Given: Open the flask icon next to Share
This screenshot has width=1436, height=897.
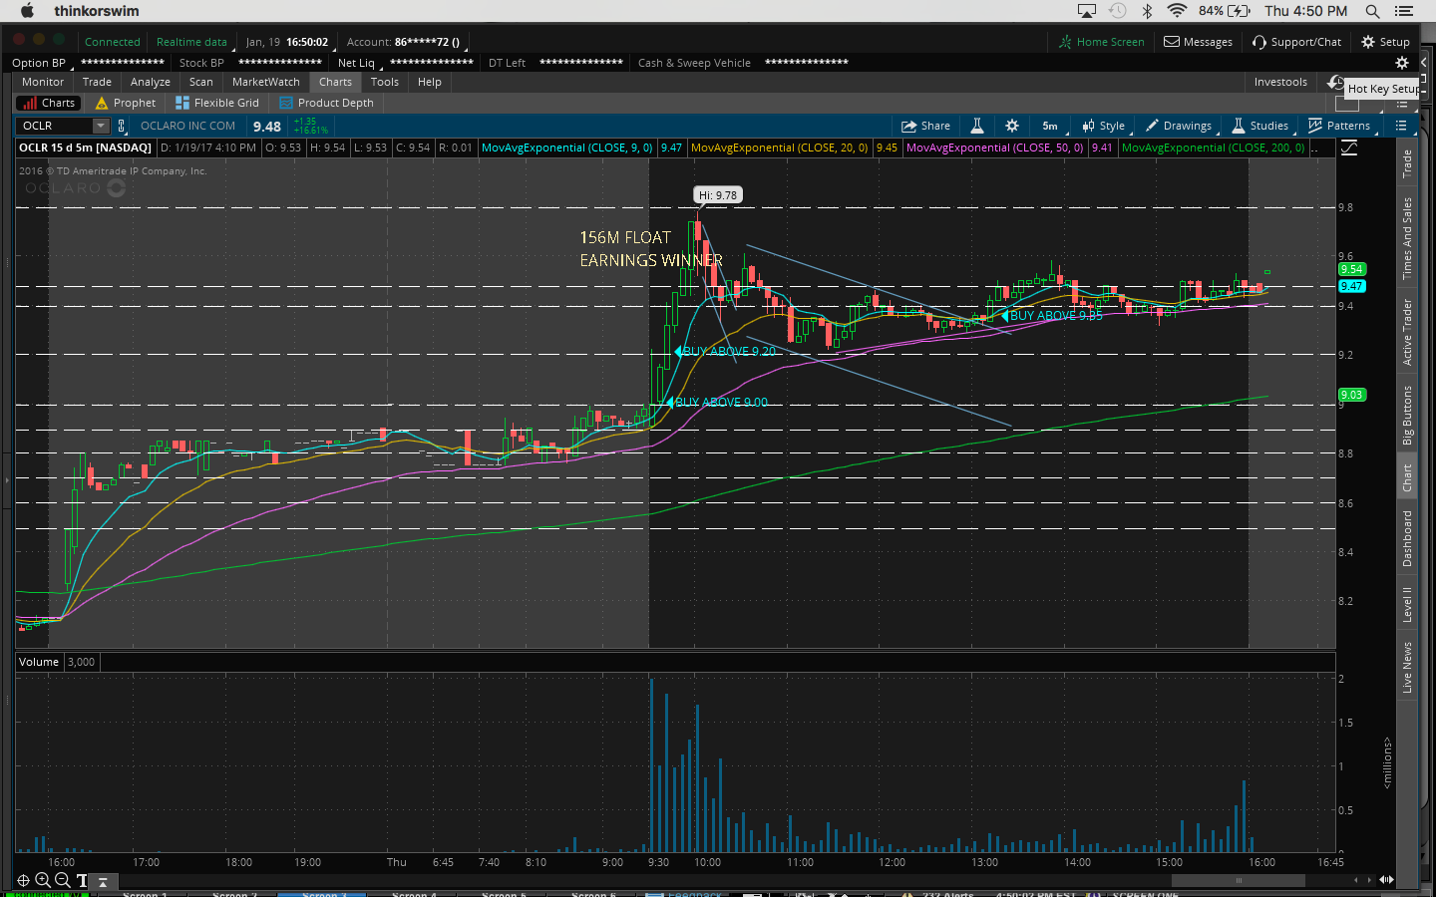Looking at the screenshot, I should click(977, 126).
